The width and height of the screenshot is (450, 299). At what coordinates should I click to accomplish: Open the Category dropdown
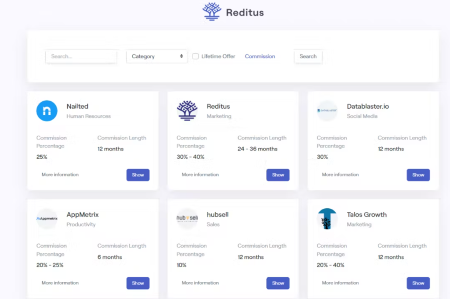pos(157,57)
